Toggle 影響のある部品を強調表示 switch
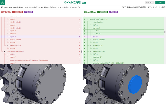The height and width of the screenshot is (104, 166). (x=124, y=7)
